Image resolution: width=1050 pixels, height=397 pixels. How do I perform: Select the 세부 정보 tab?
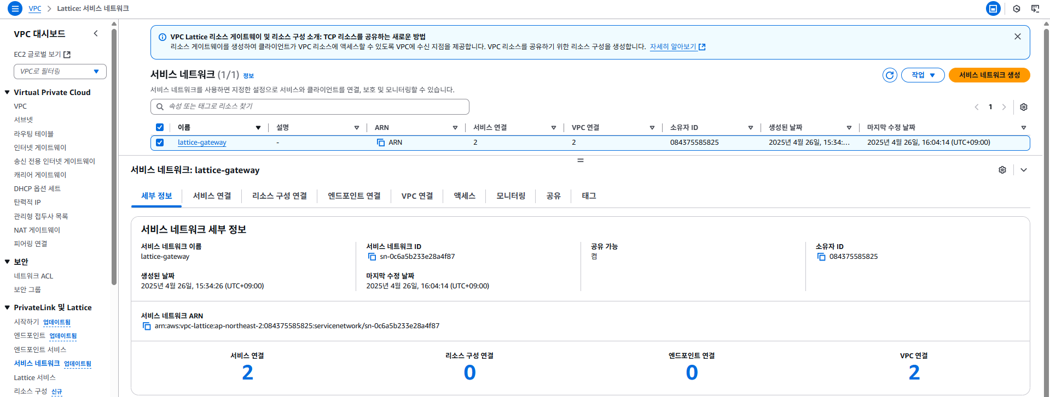point(156,196)
